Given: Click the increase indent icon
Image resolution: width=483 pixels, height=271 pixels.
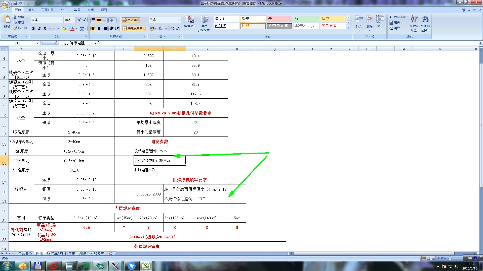Looking at the screenshot, I should [x=117, y=28].
